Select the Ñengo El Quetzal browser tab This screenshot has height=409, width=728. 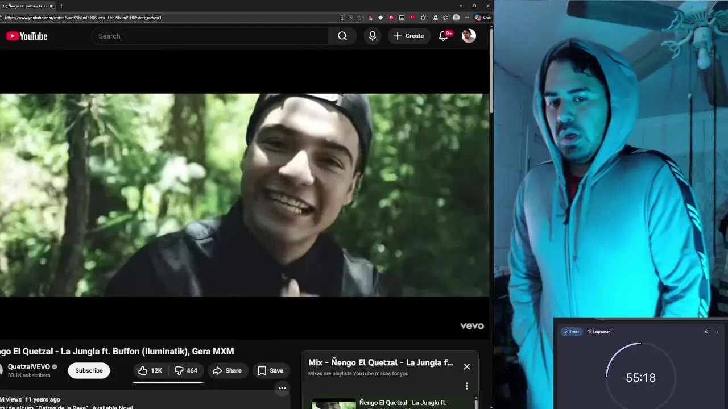(x=27, y=6)
